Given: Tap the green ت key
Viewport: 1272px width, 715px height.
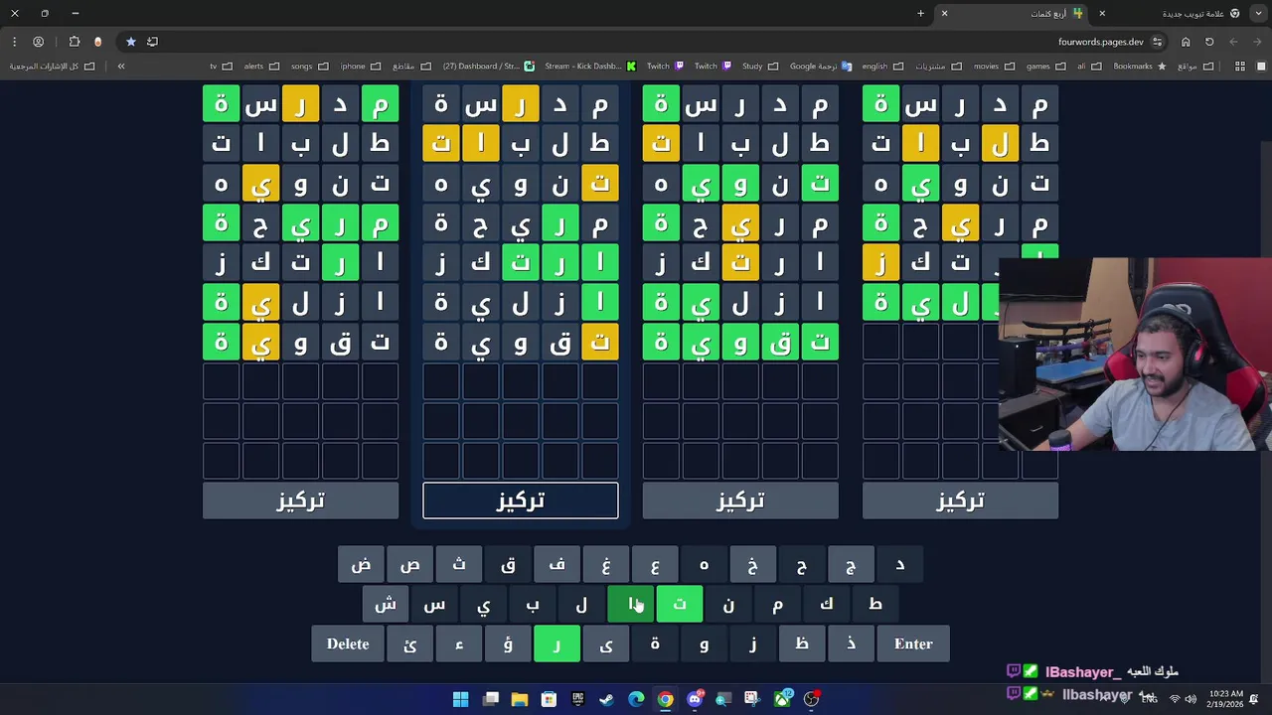Looking at the screenshot, I should click(680, 605).
